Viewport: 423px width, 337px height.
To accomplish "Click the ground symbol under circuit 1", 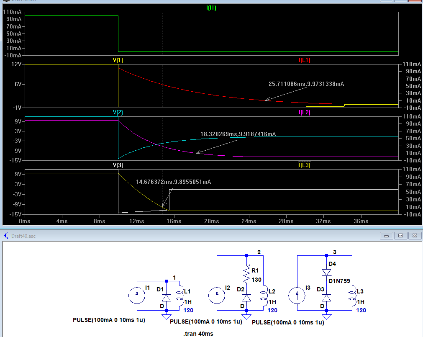I will click(x=166, y=317).
